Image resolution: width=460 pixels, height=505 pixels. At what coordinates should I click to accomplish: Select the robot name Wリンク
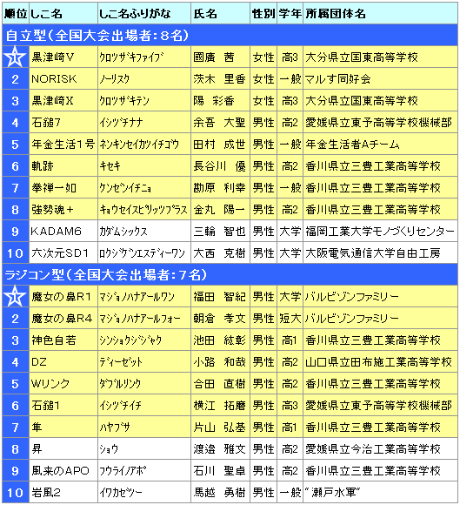(x=50, y=384)
